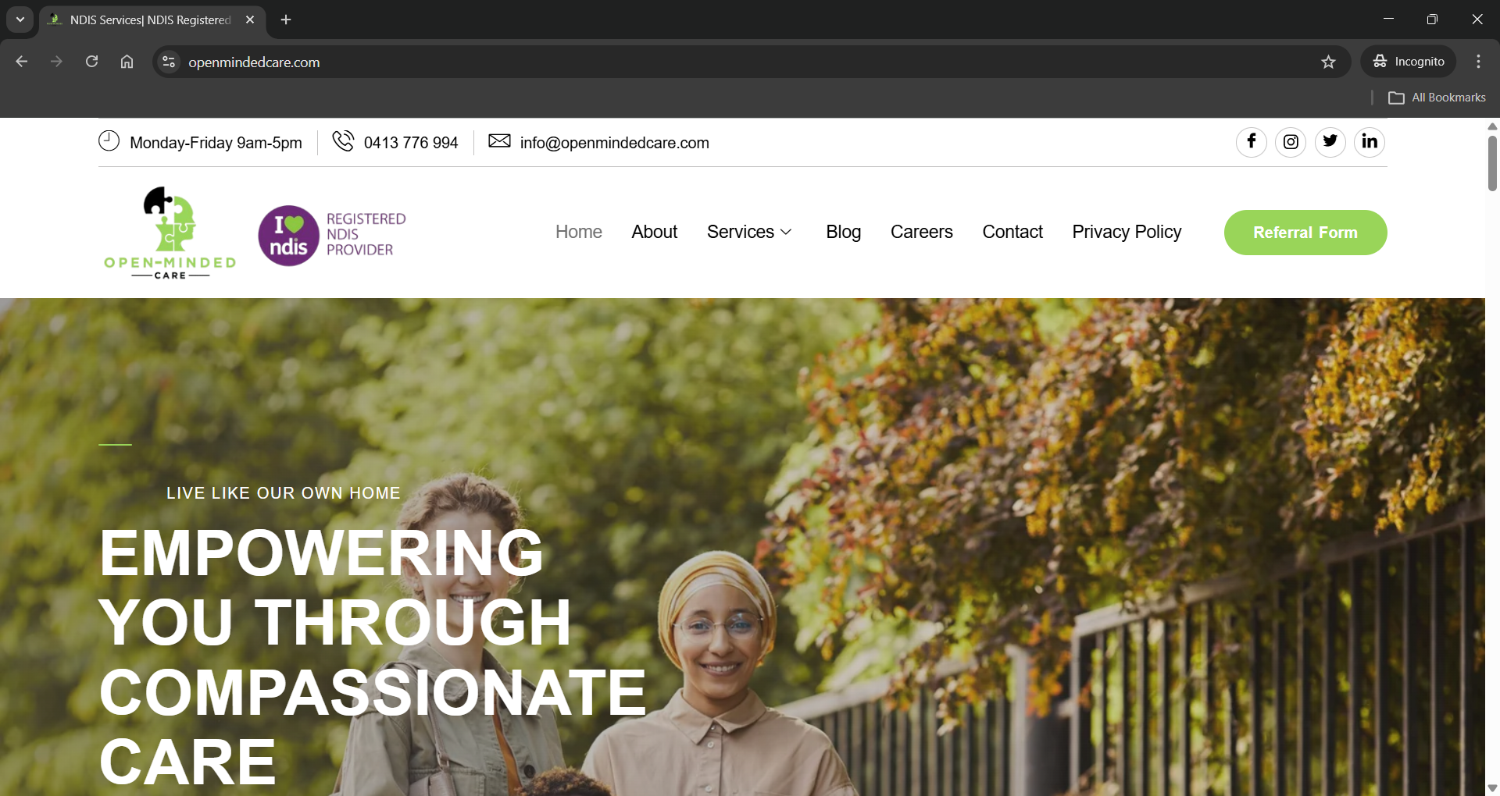Go to the About page
This screenshot has height=796, width=1500.
[x=654, y=232]
